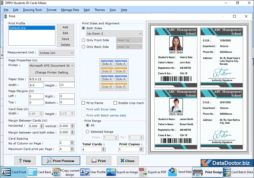This screenshot has width=254, height=178.
Task: Open Card Front view icon
Action: (x=6, y=172)
